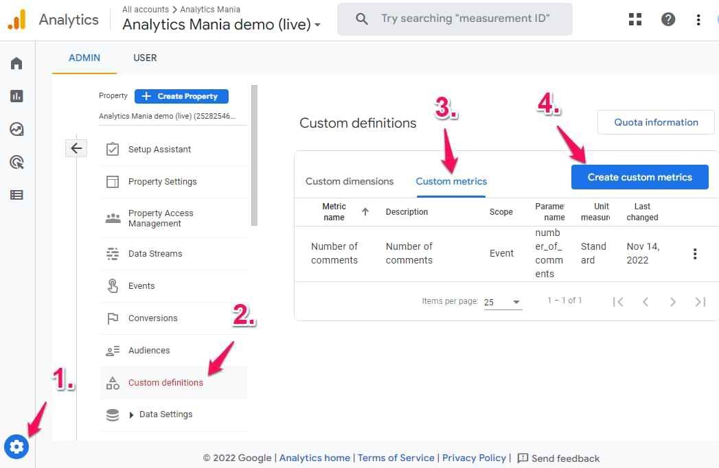
Task: Click the number_of_comments parameter cell
Action: (x=549, y=253)
